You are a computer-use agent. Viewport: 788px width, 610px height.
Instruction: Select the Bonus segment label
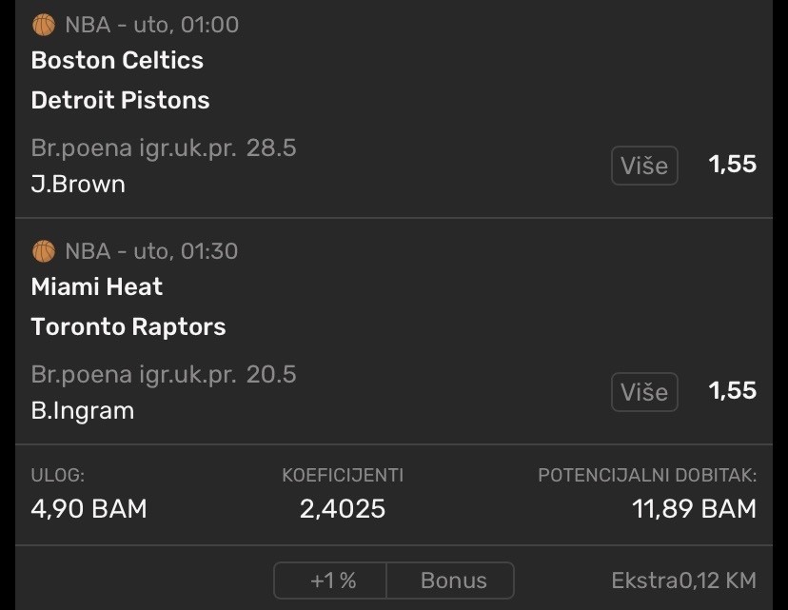(x=454, y=580)
